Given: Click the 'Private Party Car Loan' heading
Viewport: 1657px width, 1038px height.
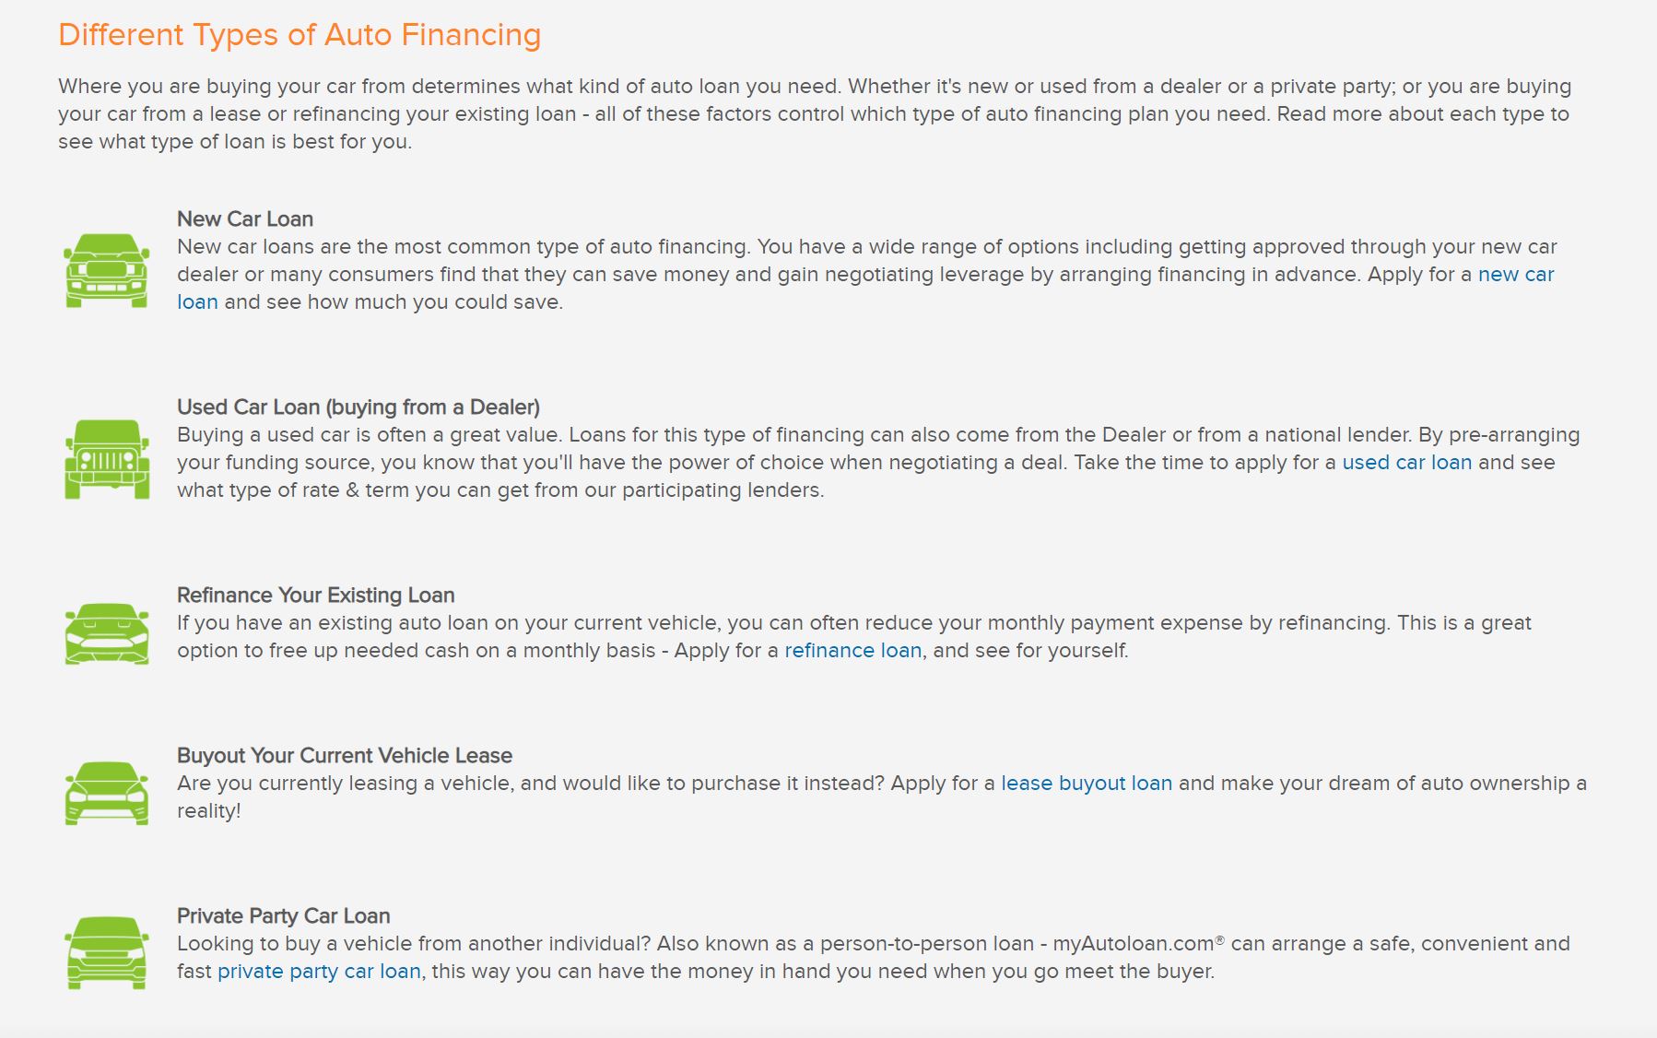Looking at the screenshot, I should click(284, 916).
